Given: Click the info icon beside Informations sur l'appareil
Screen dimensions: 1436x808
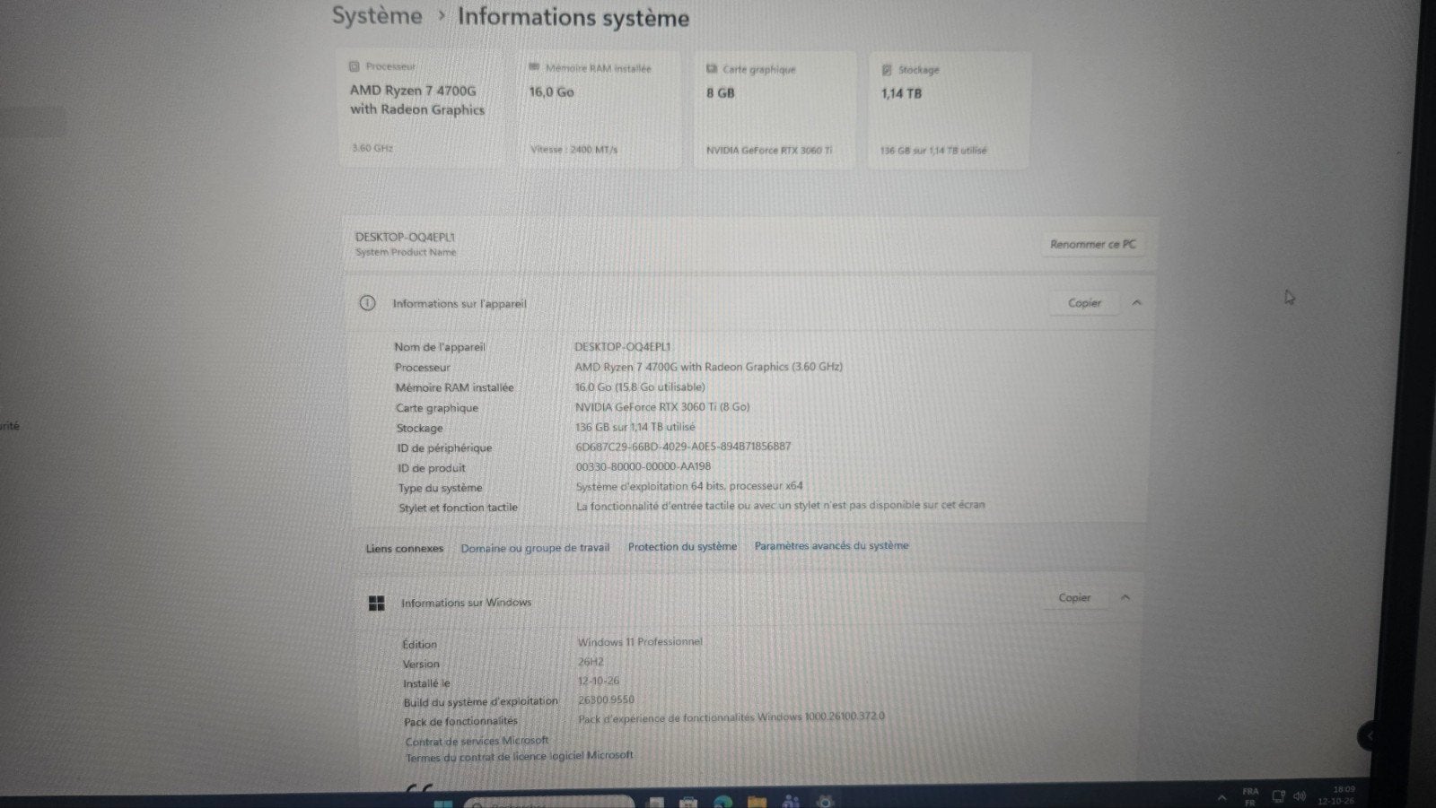Looking at the screenshot, I should (367, 303).
